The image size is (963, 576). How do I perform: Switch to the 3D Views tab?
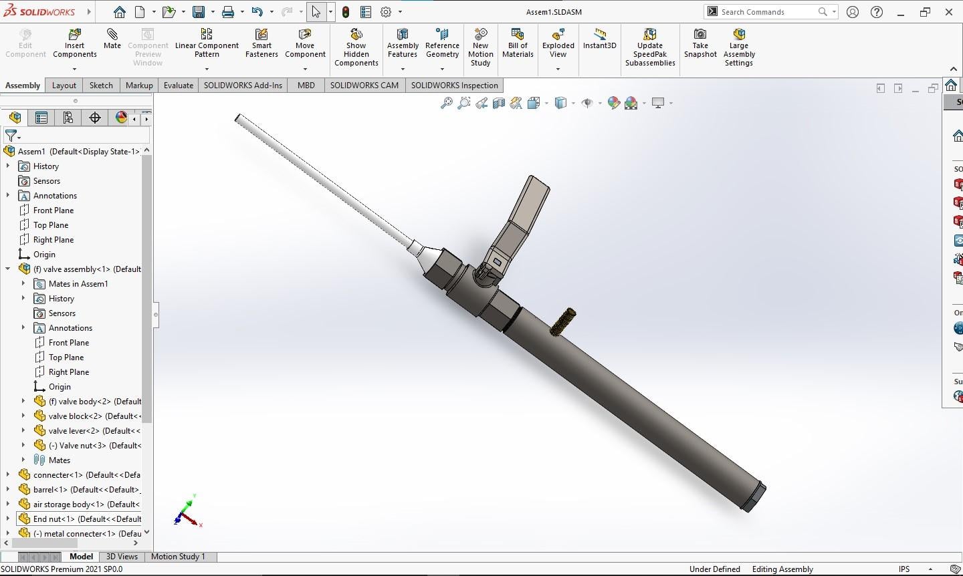pos(122,557)
